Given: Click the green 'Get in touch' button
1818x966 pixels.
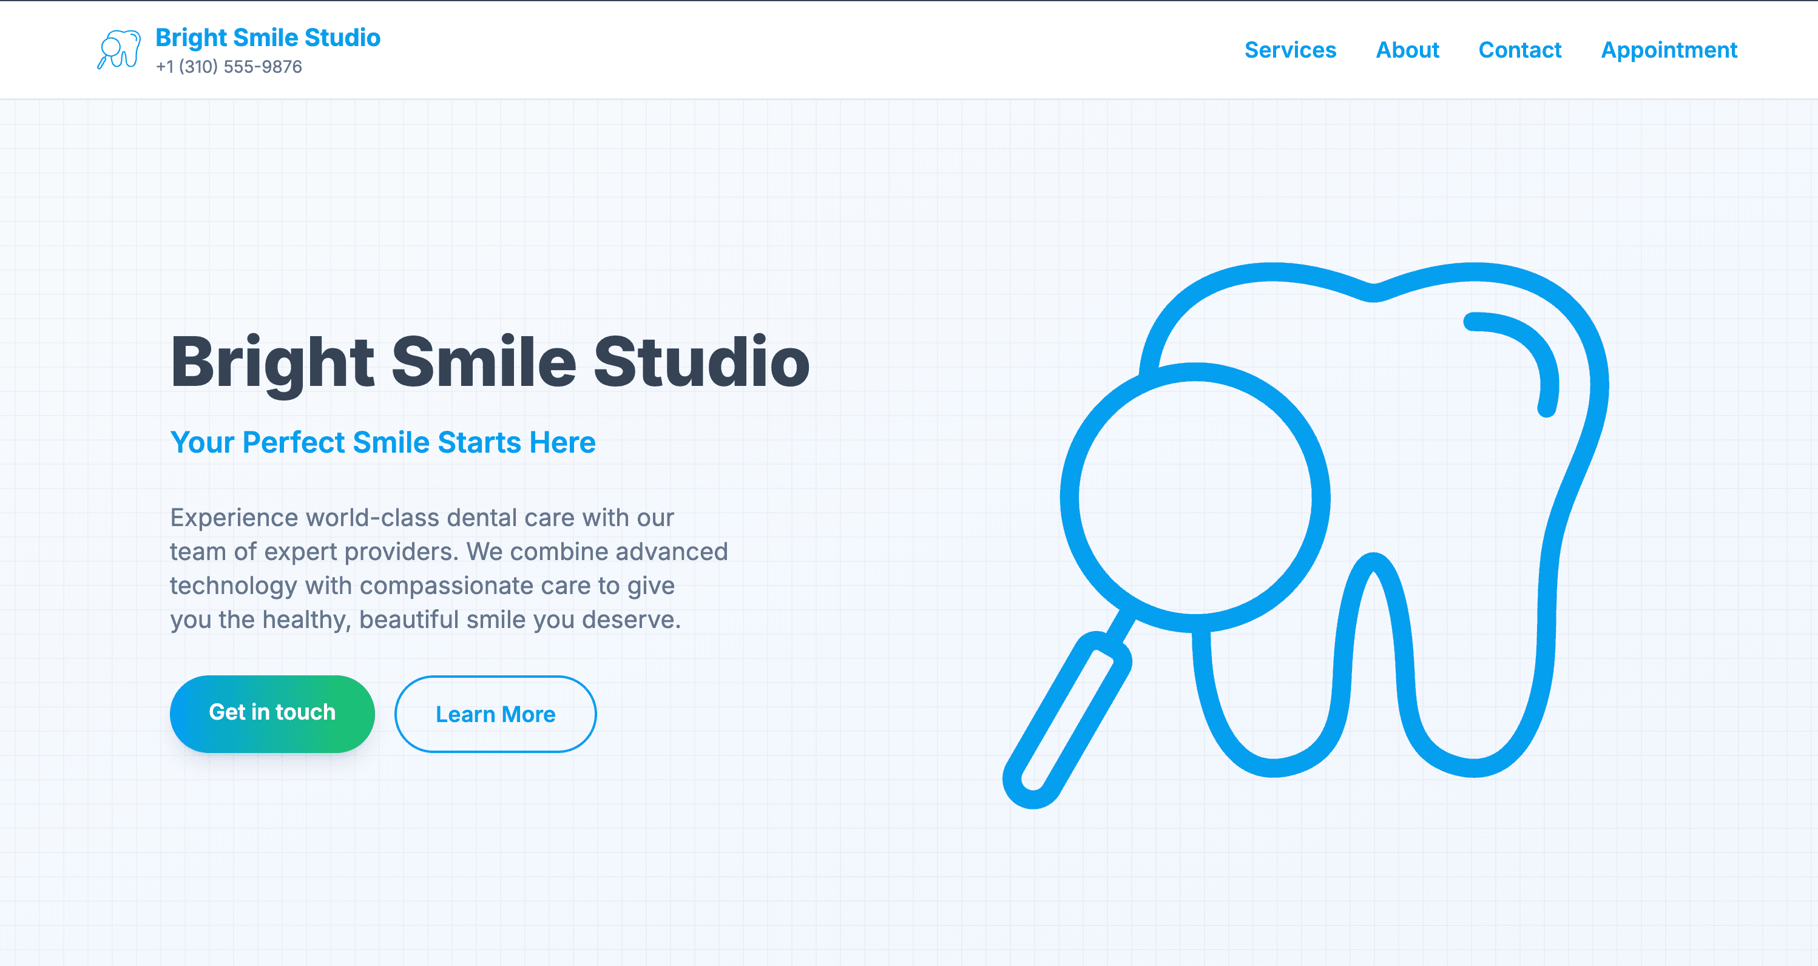Looking at the screenshot, I should [x=272, y=713].
